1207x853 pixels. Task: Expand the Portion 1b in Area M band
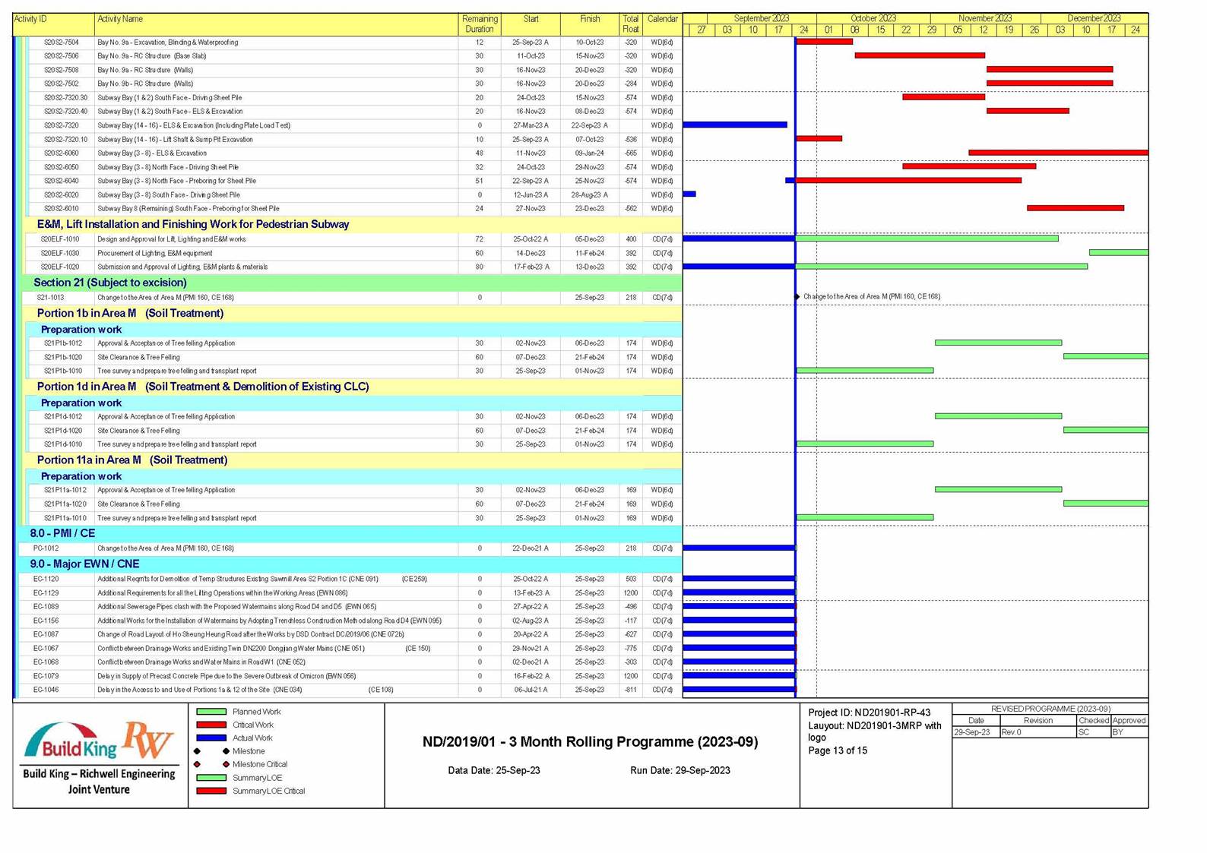click(130, 314)
